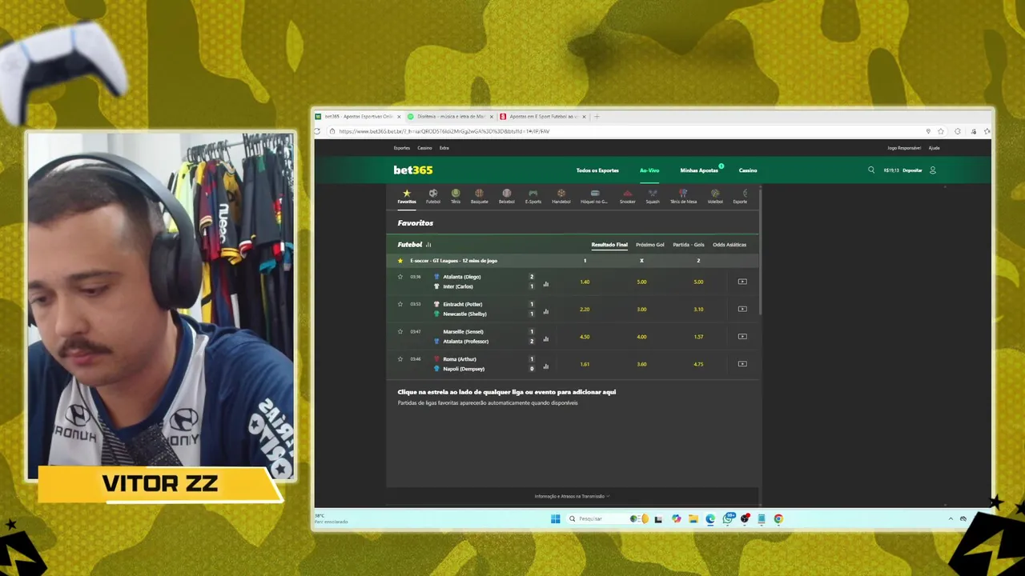Unfavorite the E-soccer GT Leagues star
This screenshot has width=1025, height=576.
pos(400,261)
